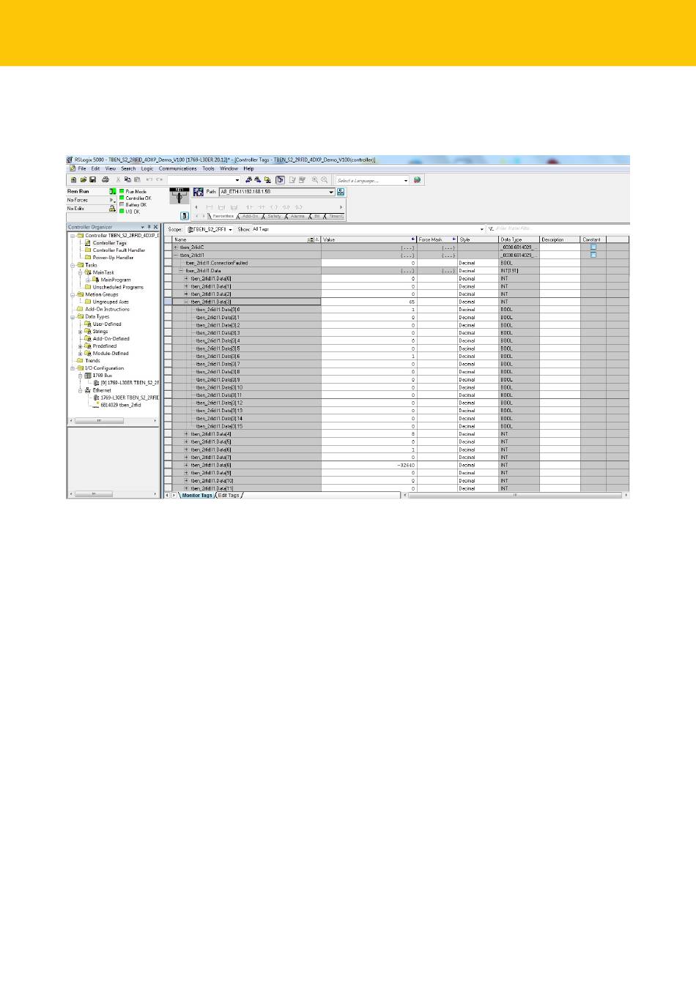Pin the Controller Organizer panel
Viewport: 696px width, 984px height.
pos(149,227)
